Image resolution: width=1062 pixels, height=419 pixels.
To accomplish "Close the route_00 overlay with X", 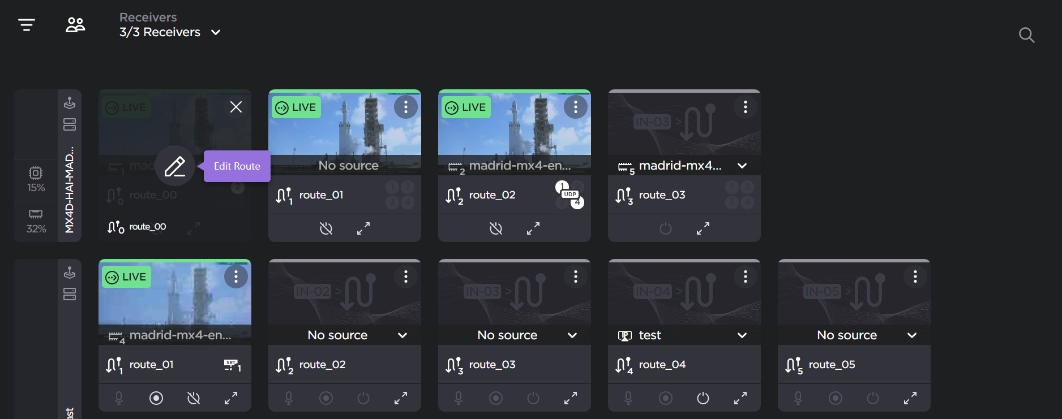I will tap(236, 107).
